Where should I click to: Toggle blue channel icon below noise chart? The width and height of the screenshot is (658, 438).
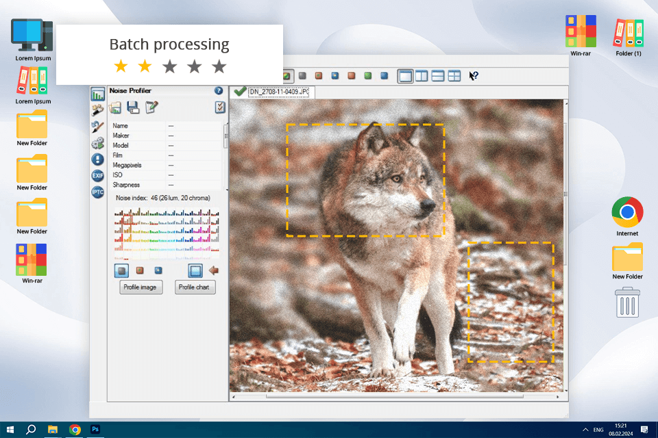pos(158,270)
